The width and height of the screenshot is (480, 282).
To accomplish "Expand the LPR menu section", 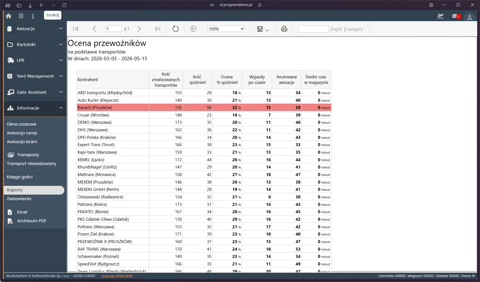I will pos(61,60).
